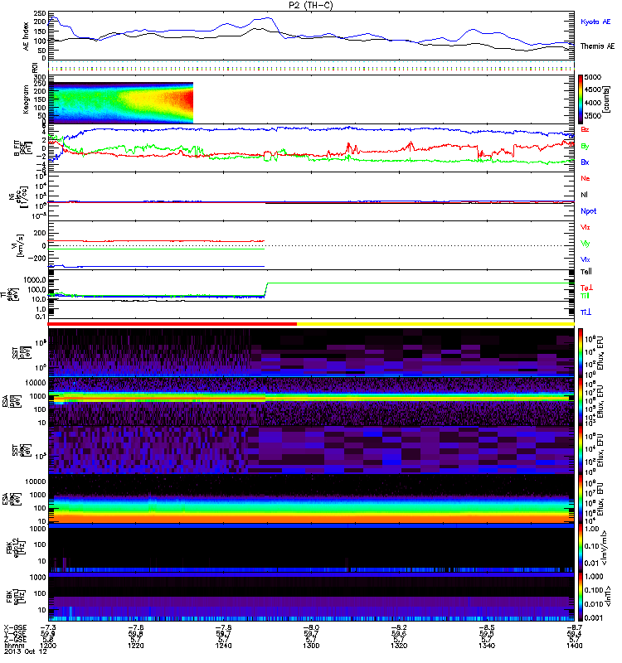The image size is (622, 663).
Task: Select the blue Vix velocity legend label
Action: pyautogui.click(x=585, y=259)
